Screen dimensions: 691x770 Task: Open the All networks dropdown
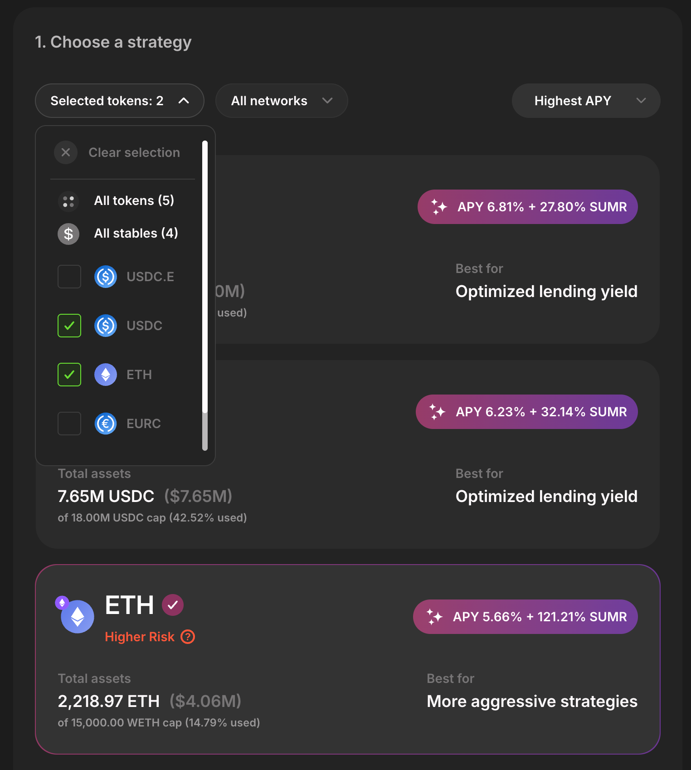coord(282,101)
